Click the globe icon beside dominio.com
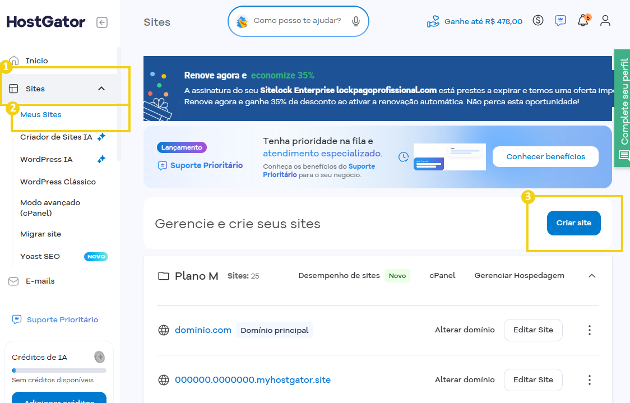This screenshot has width=630, height=403. click(164, 330)
